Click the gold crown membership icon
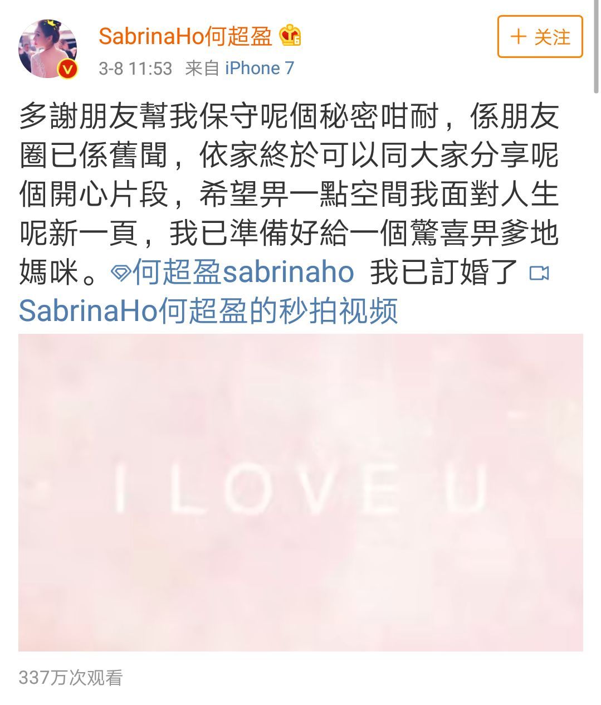 [291, 37]
